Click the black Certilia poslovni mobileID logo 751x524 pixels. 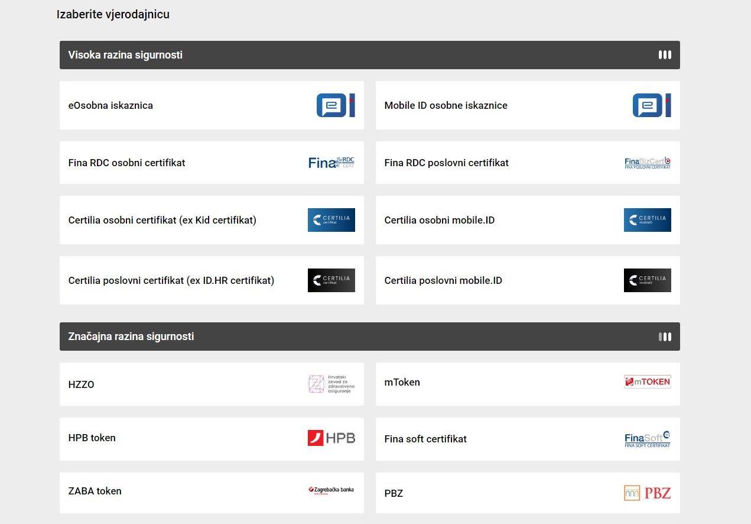[x=647, y=280]
